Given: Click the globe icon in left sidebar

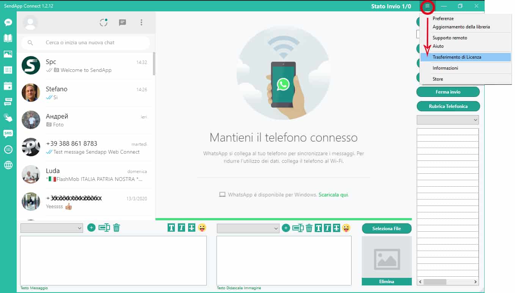Looking at the screenshot, I should [8, 165].
